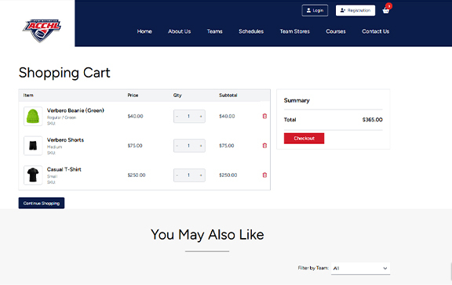Open Contact Us page
This screenshot has width=452, height=285.
(376, 31)
